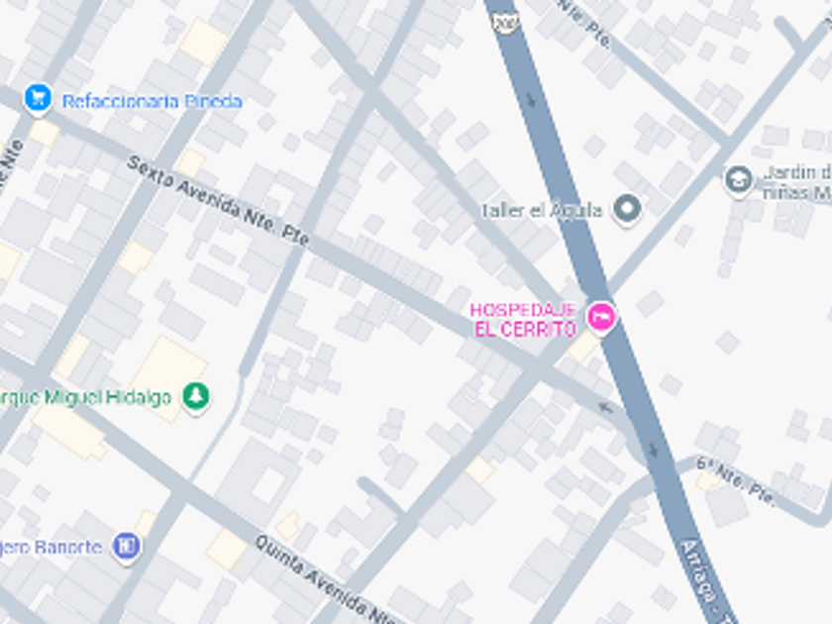Select the HOSPEDAJE EL CERRITO label text

[x=523, y=319]
